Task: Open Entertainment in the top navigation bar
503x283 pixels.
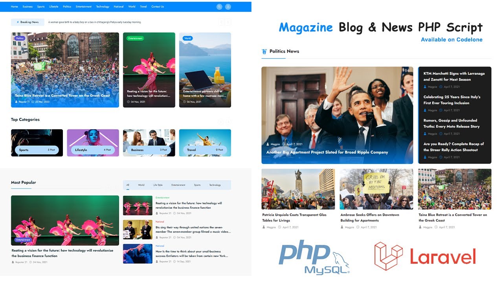Action: pos(84,7)
